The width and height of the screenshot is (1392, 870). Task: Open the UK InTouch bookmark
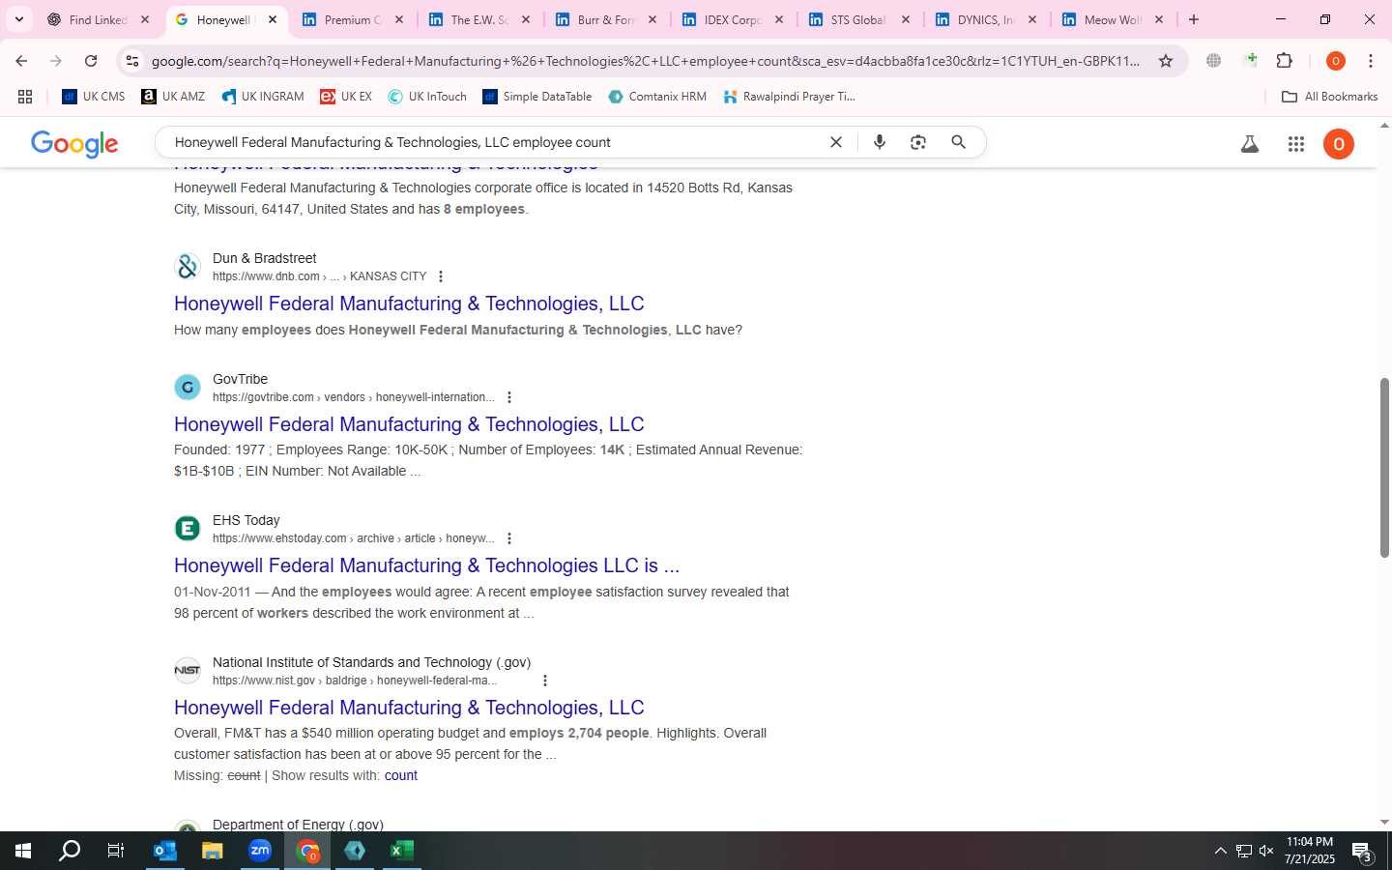[427, 97]
